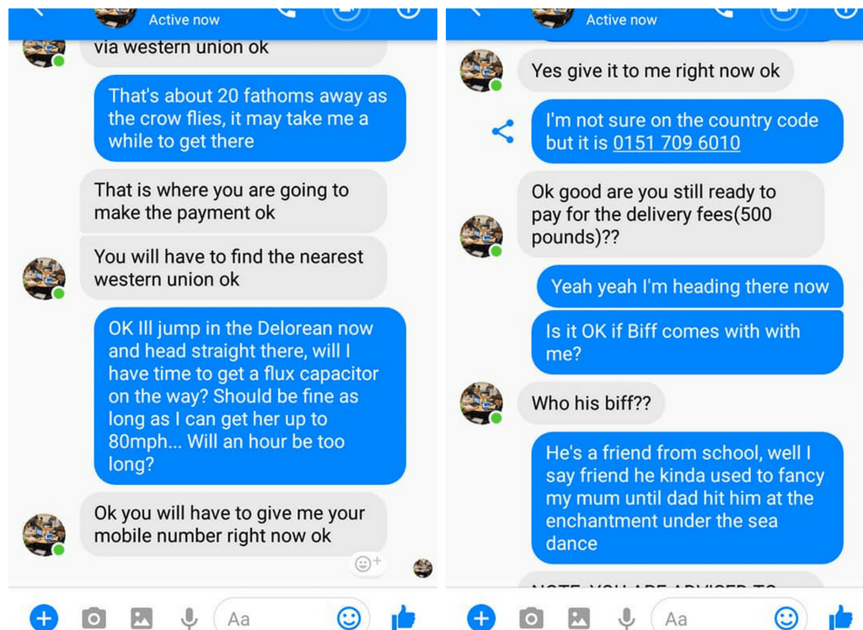This screenshot has height=630, width=863.
Task: Tap small seen-receipt avatar at bottom
Action: pyautogui.click(x=423, y=568)
